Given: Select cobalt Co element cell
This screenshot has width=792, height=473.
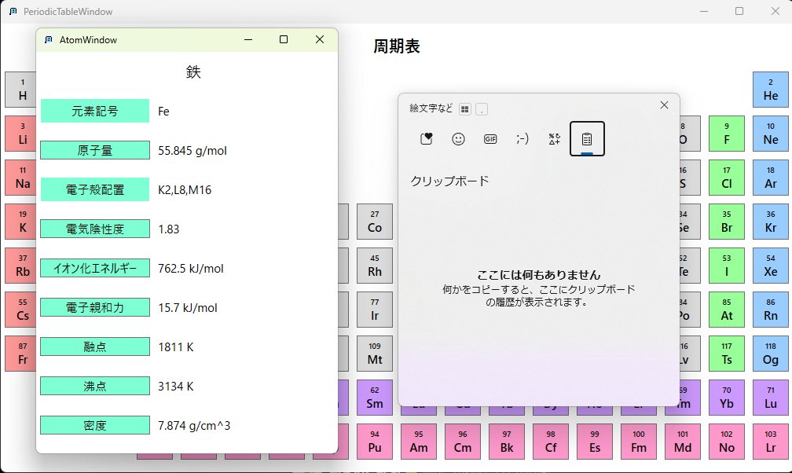Looking at the screenshot, I should point(374,222).
